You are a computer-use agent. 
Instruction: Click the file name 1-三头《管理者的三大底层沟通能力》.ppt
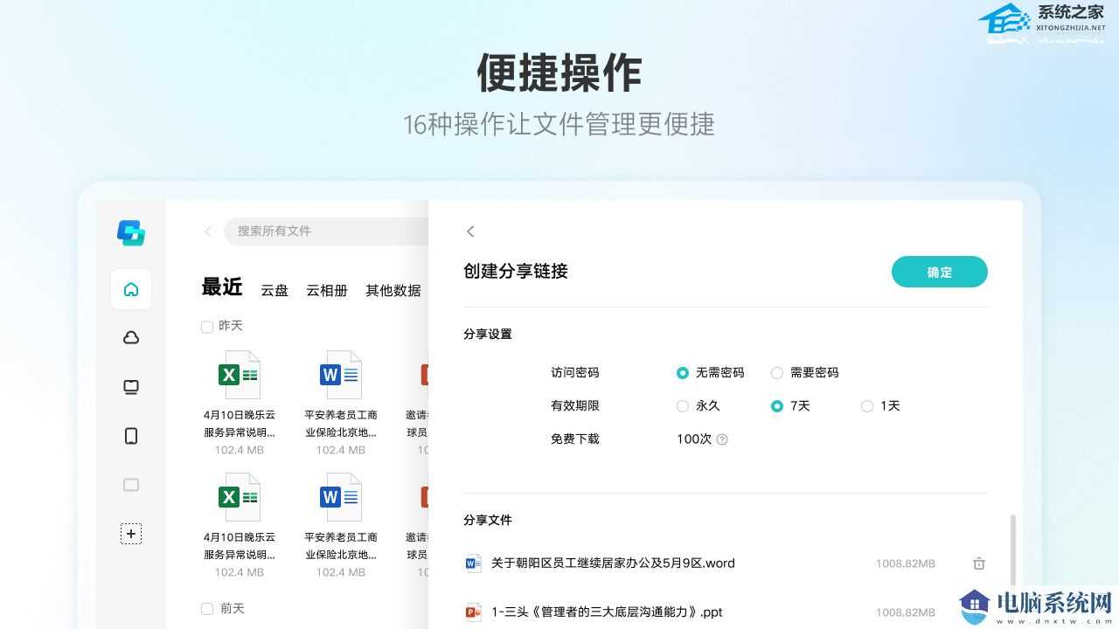(x=608, y=612)
